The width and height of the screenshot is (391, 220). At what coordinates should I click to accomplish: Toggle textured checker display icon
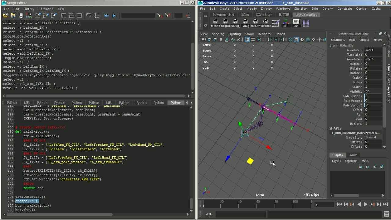coord(313,39)
